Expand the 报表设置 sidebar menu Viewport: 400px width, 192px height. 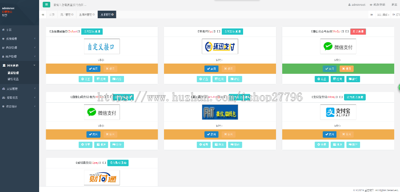coord(20,97)
